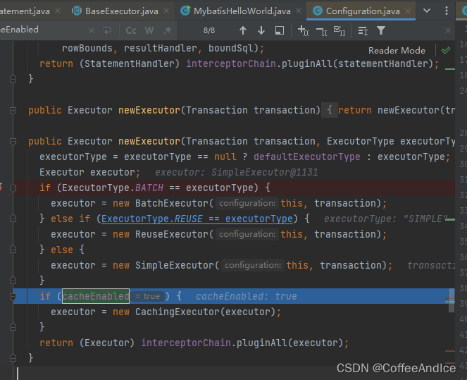Click the green inspection checkmark

(x=446, y=50)
